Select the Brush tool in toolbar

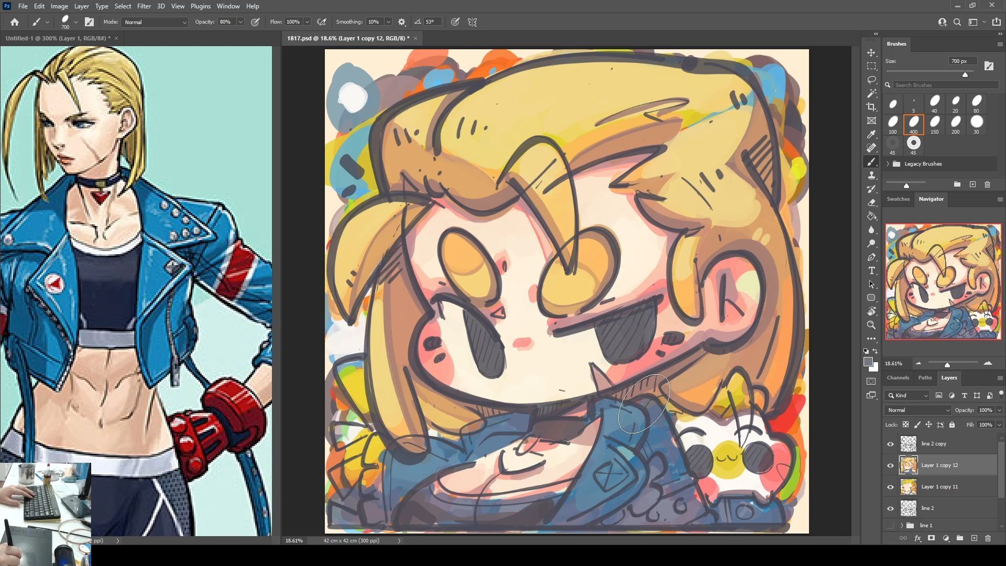[x=871, y=162]
